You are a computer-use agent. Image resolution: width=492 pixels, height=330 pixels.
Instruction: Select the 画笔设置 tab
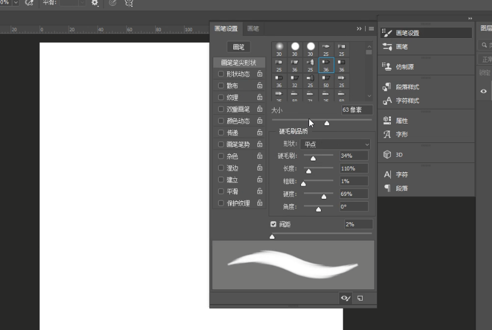pyautogui.click(x=226, y=29)
